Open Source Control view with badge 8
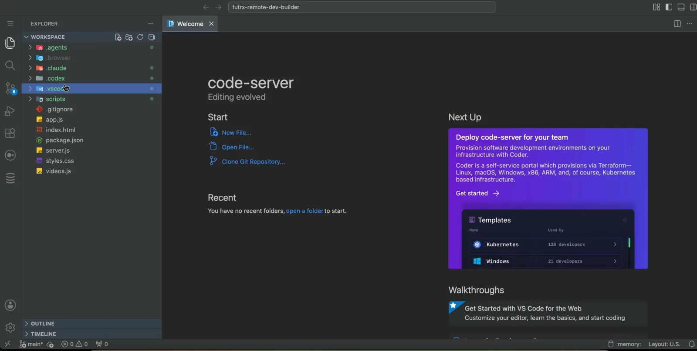 click(10, 88)
